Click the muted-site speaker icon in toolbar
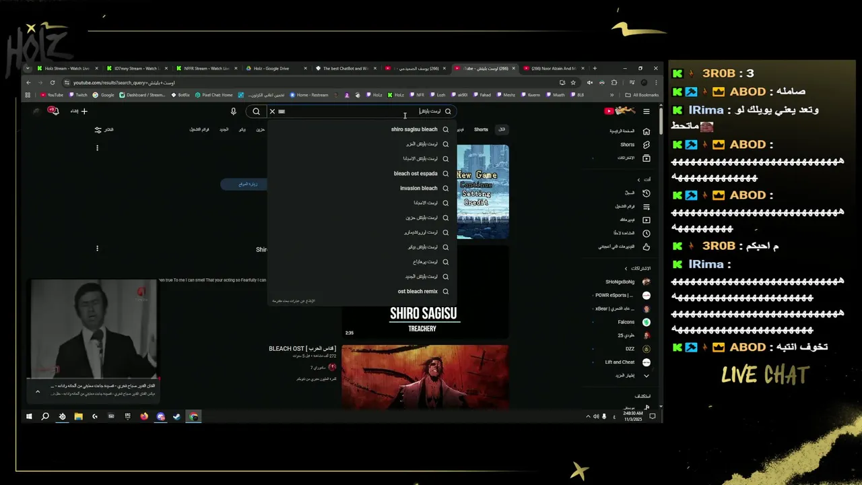This screenshot has width=862, height=485. click(590, 83)
